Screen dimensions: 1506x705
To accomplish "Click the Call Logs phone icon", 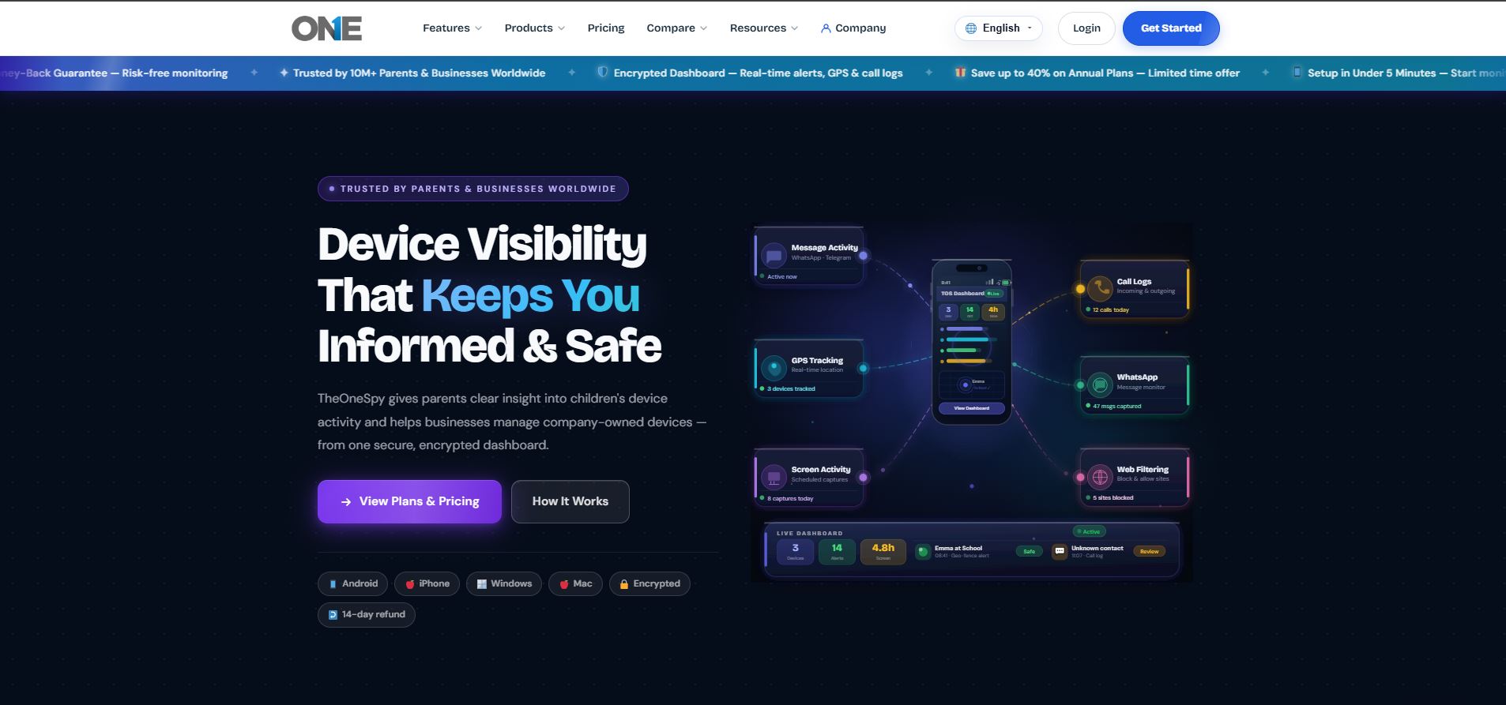I will pos(1099,289).
